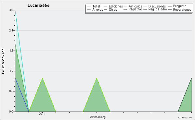The width and height of the screenshot is (195, 120).
Task: Click the 1.8 y-axis value
Action: pyautogui.click(x=11, y=51)
